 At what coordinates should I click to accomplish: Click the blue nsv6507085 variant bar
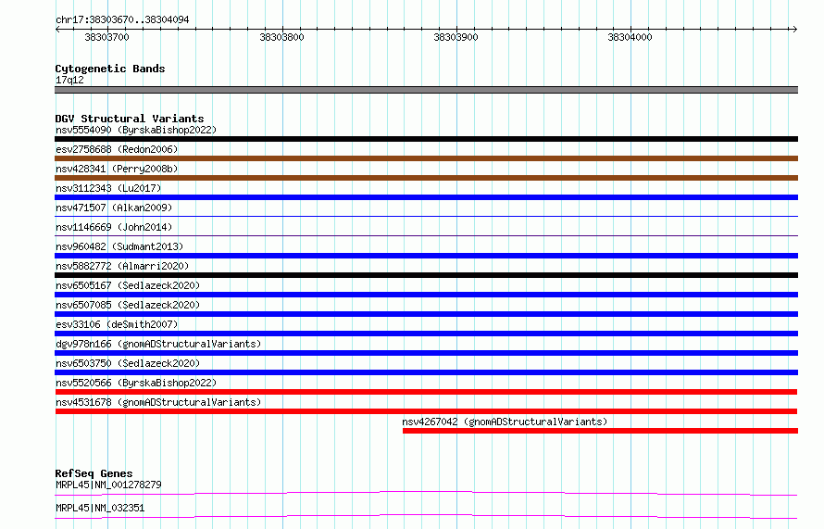click(426, 314)
